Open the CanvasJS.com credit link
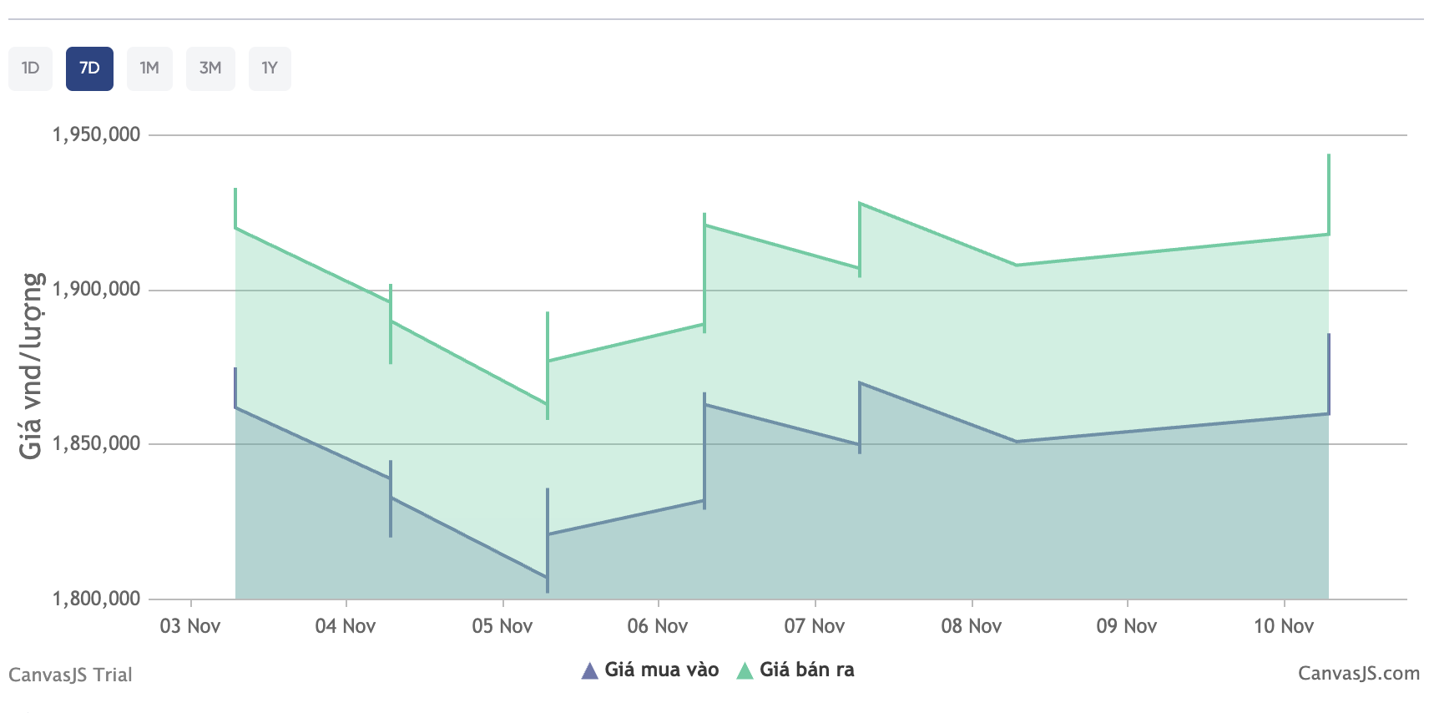The image size is (1429, 713). tap(1358, 674)
